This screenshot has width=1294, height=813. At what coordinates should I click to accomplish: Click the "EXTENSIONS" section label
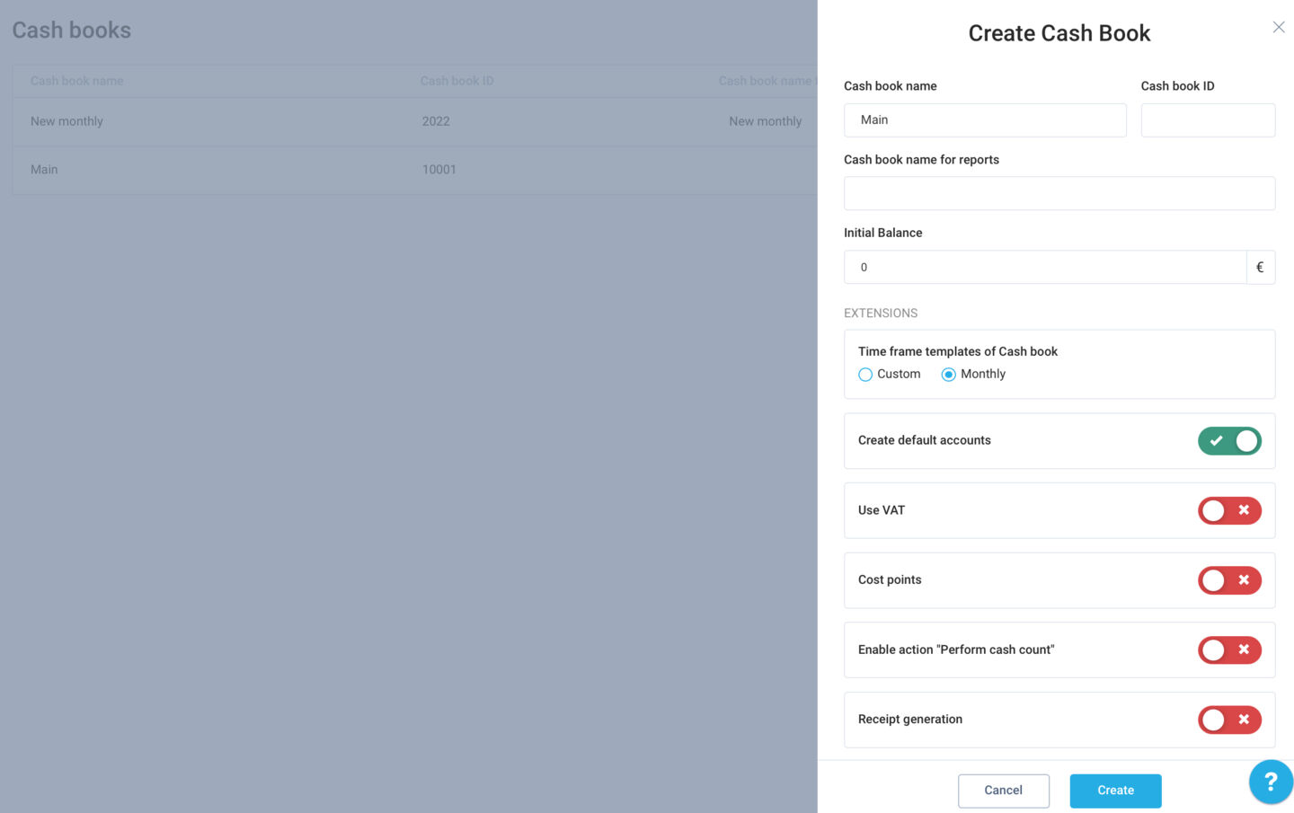pyautogui.click(x=881, y=314)
